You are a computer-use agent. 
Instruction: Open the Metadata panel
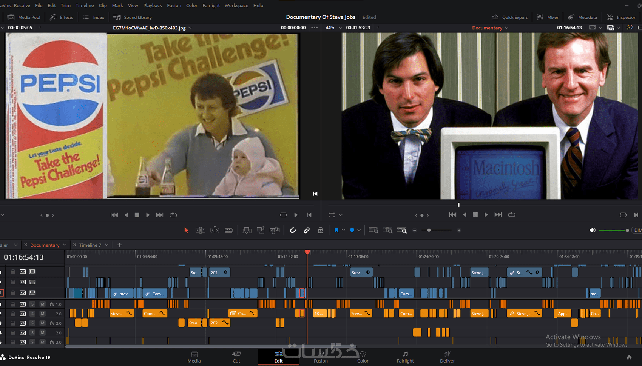tap(582, 17)
